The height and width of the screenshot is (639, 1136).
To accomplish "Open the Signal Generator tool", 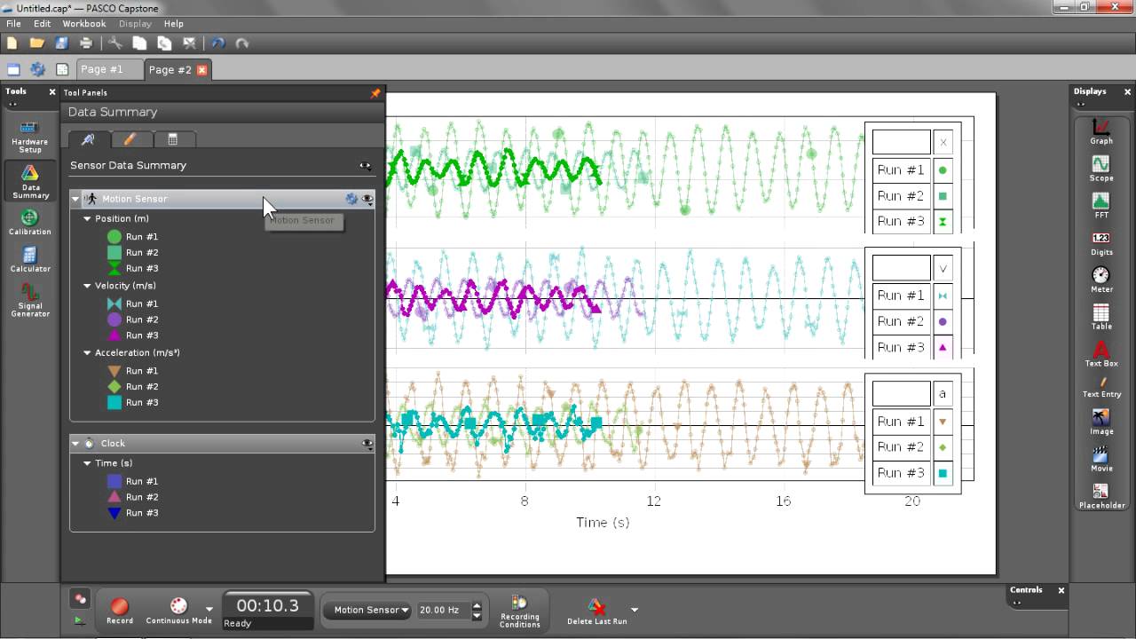I will 30,300.
